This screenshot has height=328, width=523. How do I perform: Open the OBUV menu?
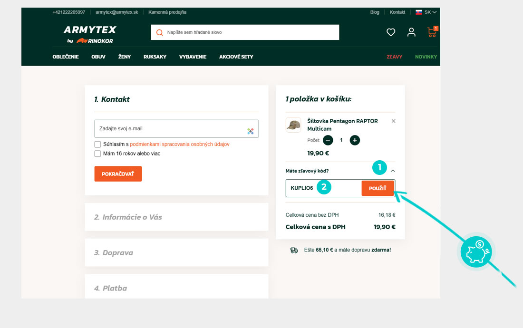coord(98,57)
